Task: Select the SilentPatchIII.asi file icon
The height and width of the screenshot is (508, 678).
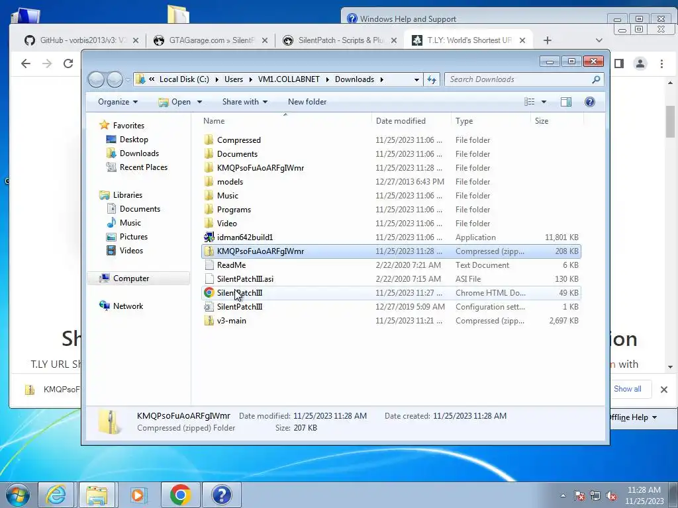Action: click(209, 279)
